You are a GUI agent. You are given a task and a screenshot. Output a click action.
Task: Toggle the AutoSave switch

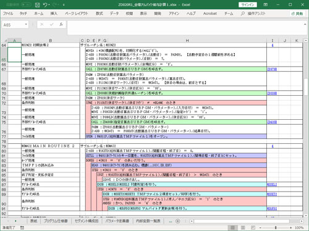point(26,4)
